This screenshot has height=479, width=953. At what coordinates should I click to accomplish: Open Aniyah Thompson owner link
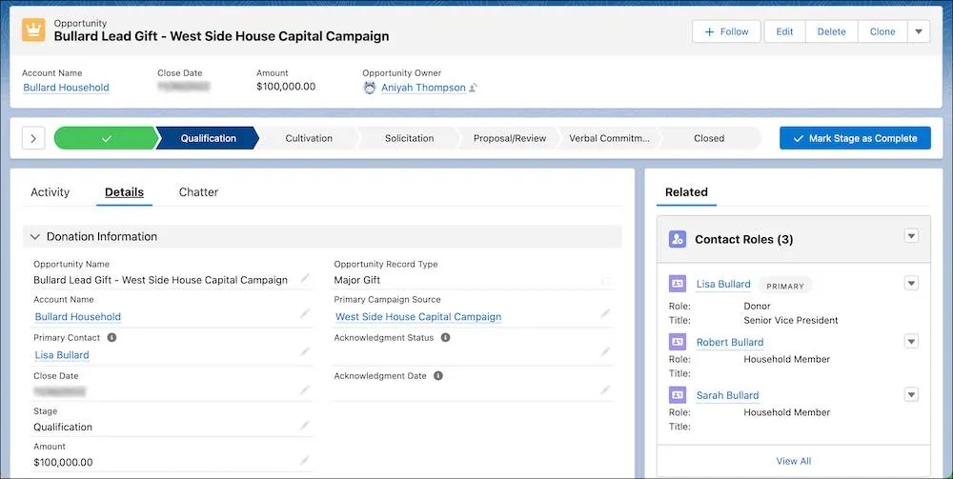click(424, 88)
